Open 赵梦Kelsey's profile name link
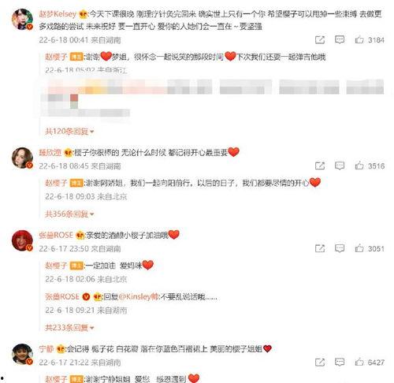 click(x=58, y=13)
